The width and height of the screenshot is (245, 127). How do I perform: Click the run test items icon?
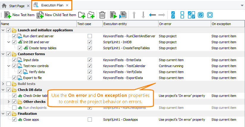point(113,15)
